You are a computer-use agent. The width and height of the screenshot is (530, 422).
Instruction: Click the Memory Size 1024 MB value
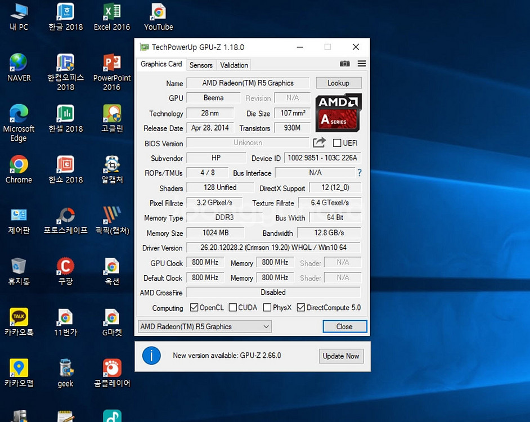point(215,232)
